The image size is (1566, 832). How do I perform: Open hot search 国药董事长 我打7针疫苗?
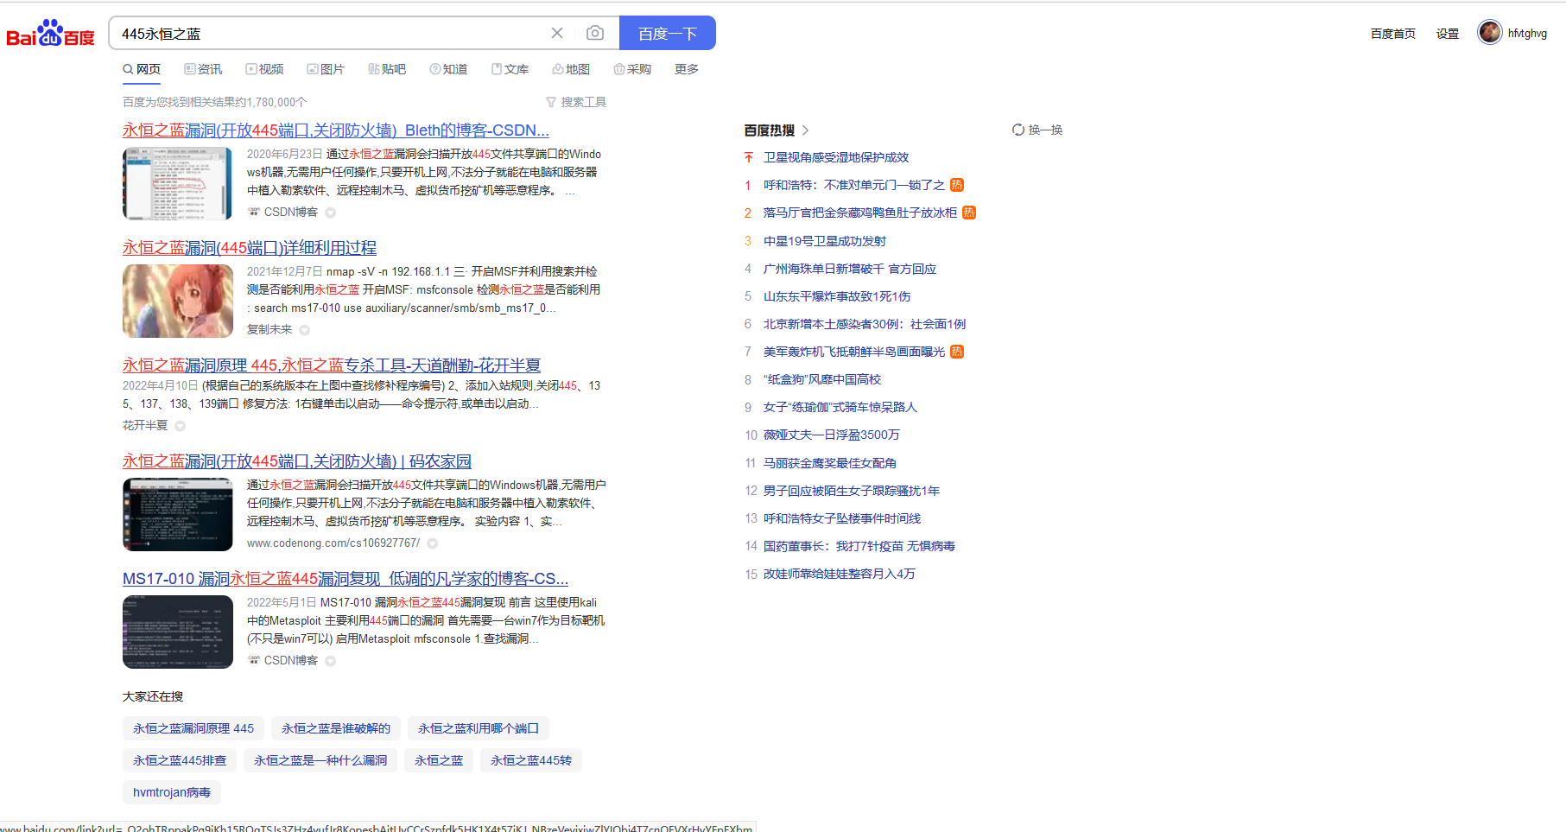pos(859,546)
